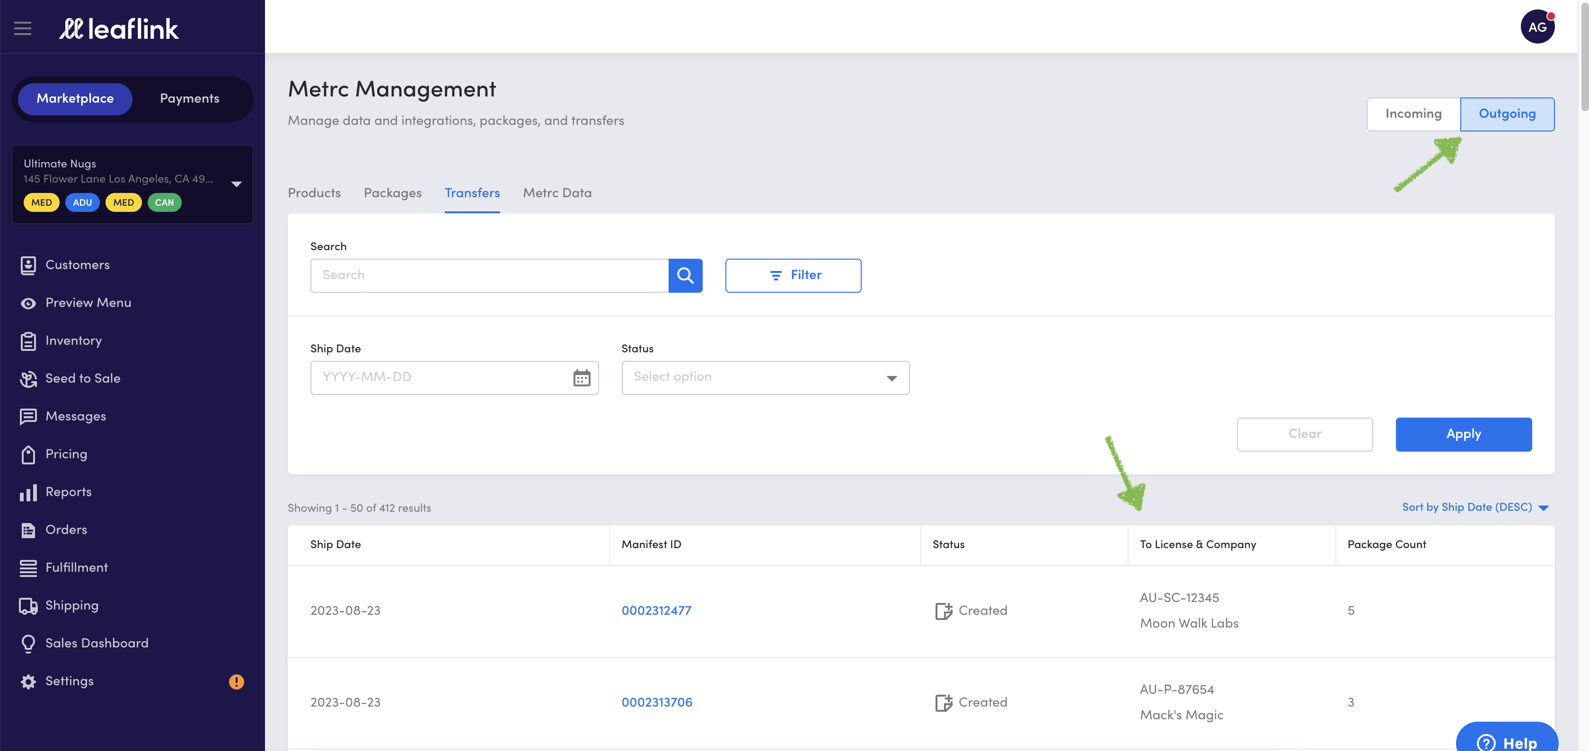The image size is (1589, 751).
Task: Click the orange Settings alert badge
Action: point(236,681)
